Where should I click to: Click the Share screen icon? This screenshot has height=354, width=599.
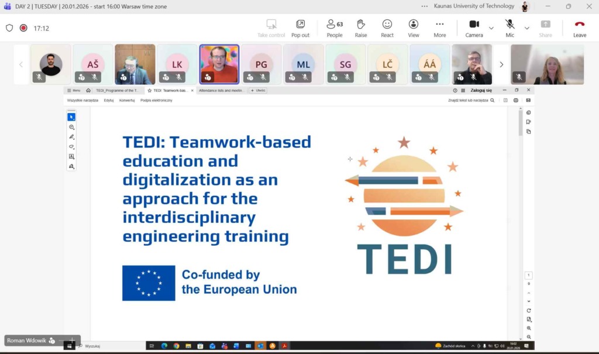(545, 28)
